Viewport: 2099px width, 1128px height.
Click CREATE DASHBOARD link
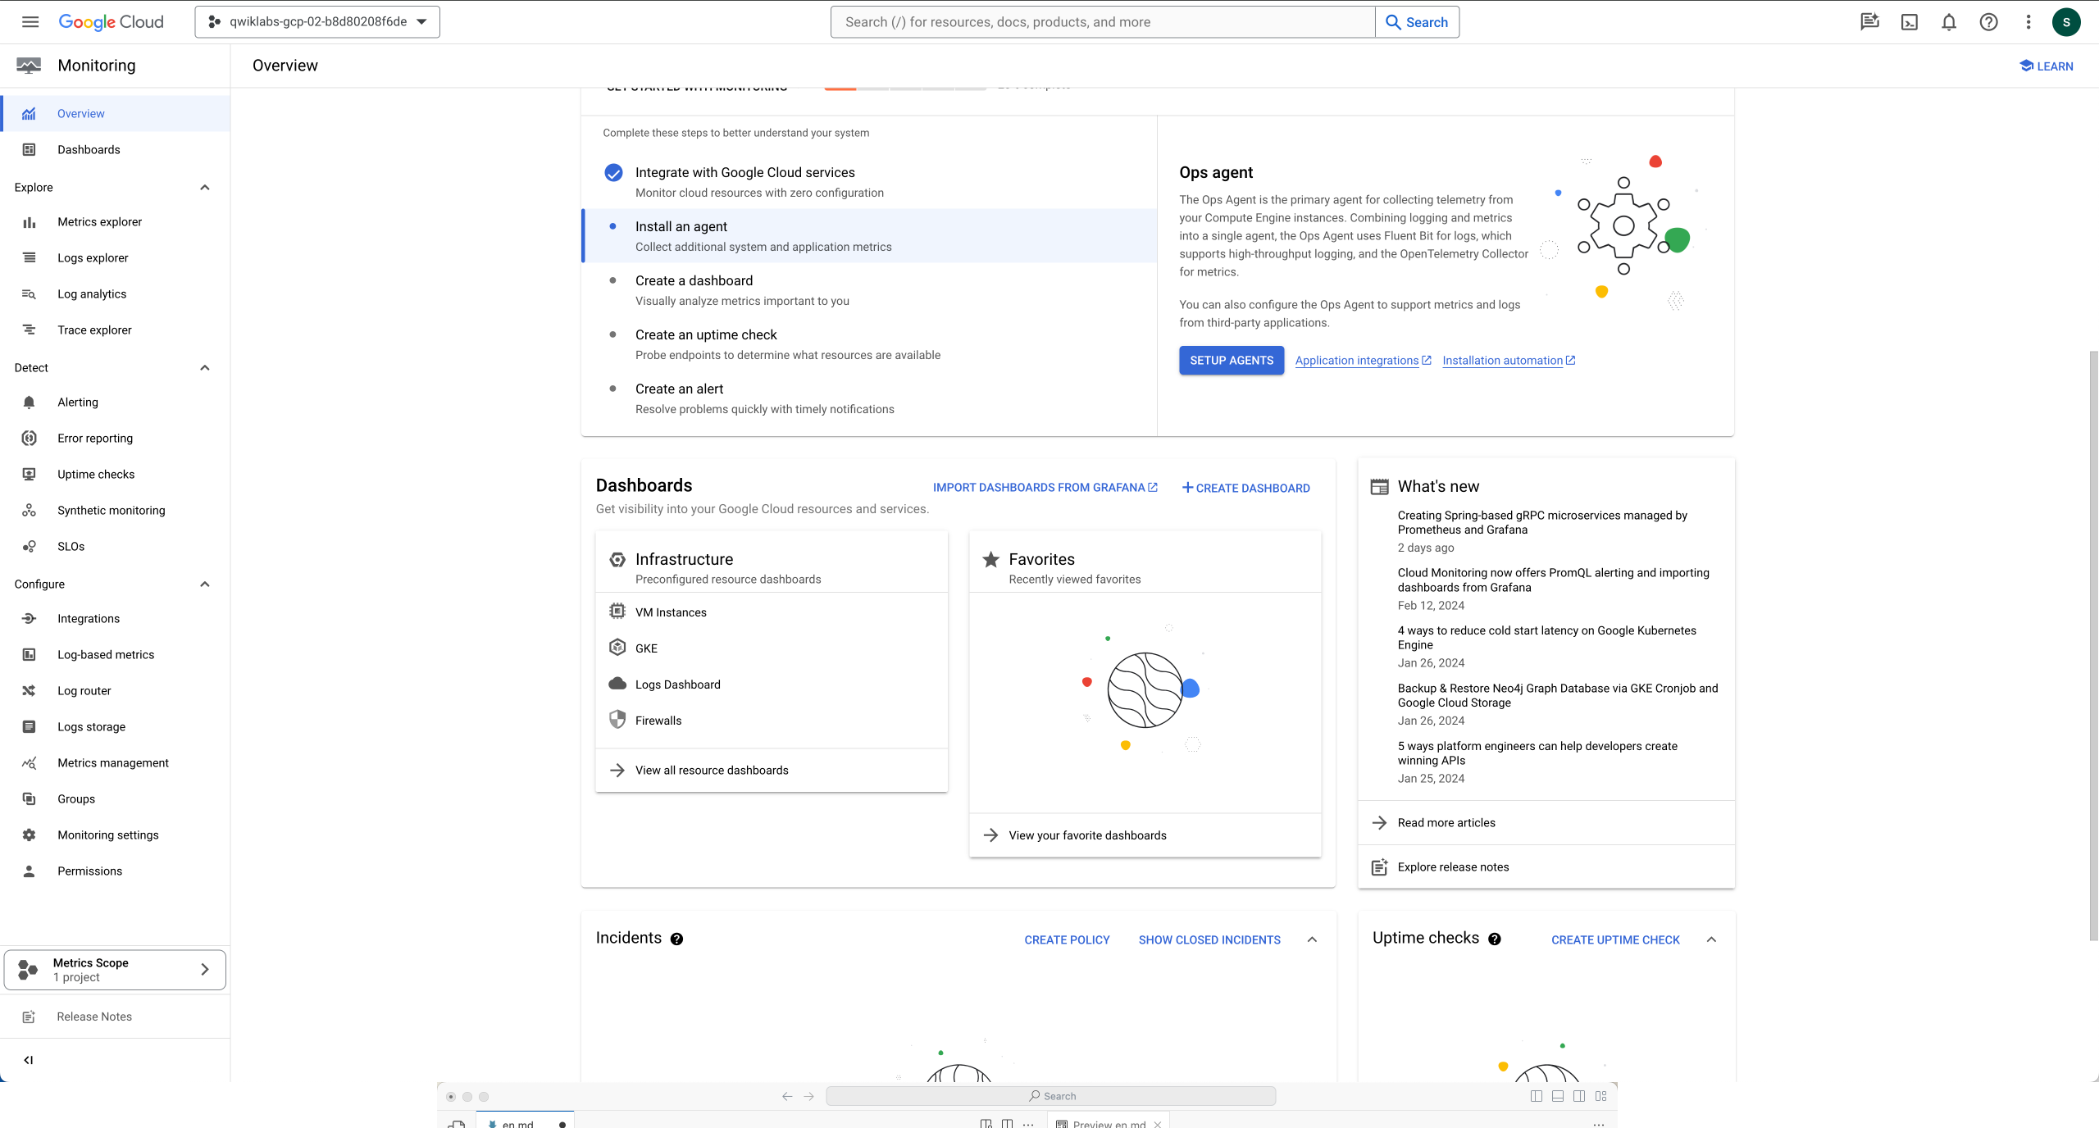tap(1246, 488)
